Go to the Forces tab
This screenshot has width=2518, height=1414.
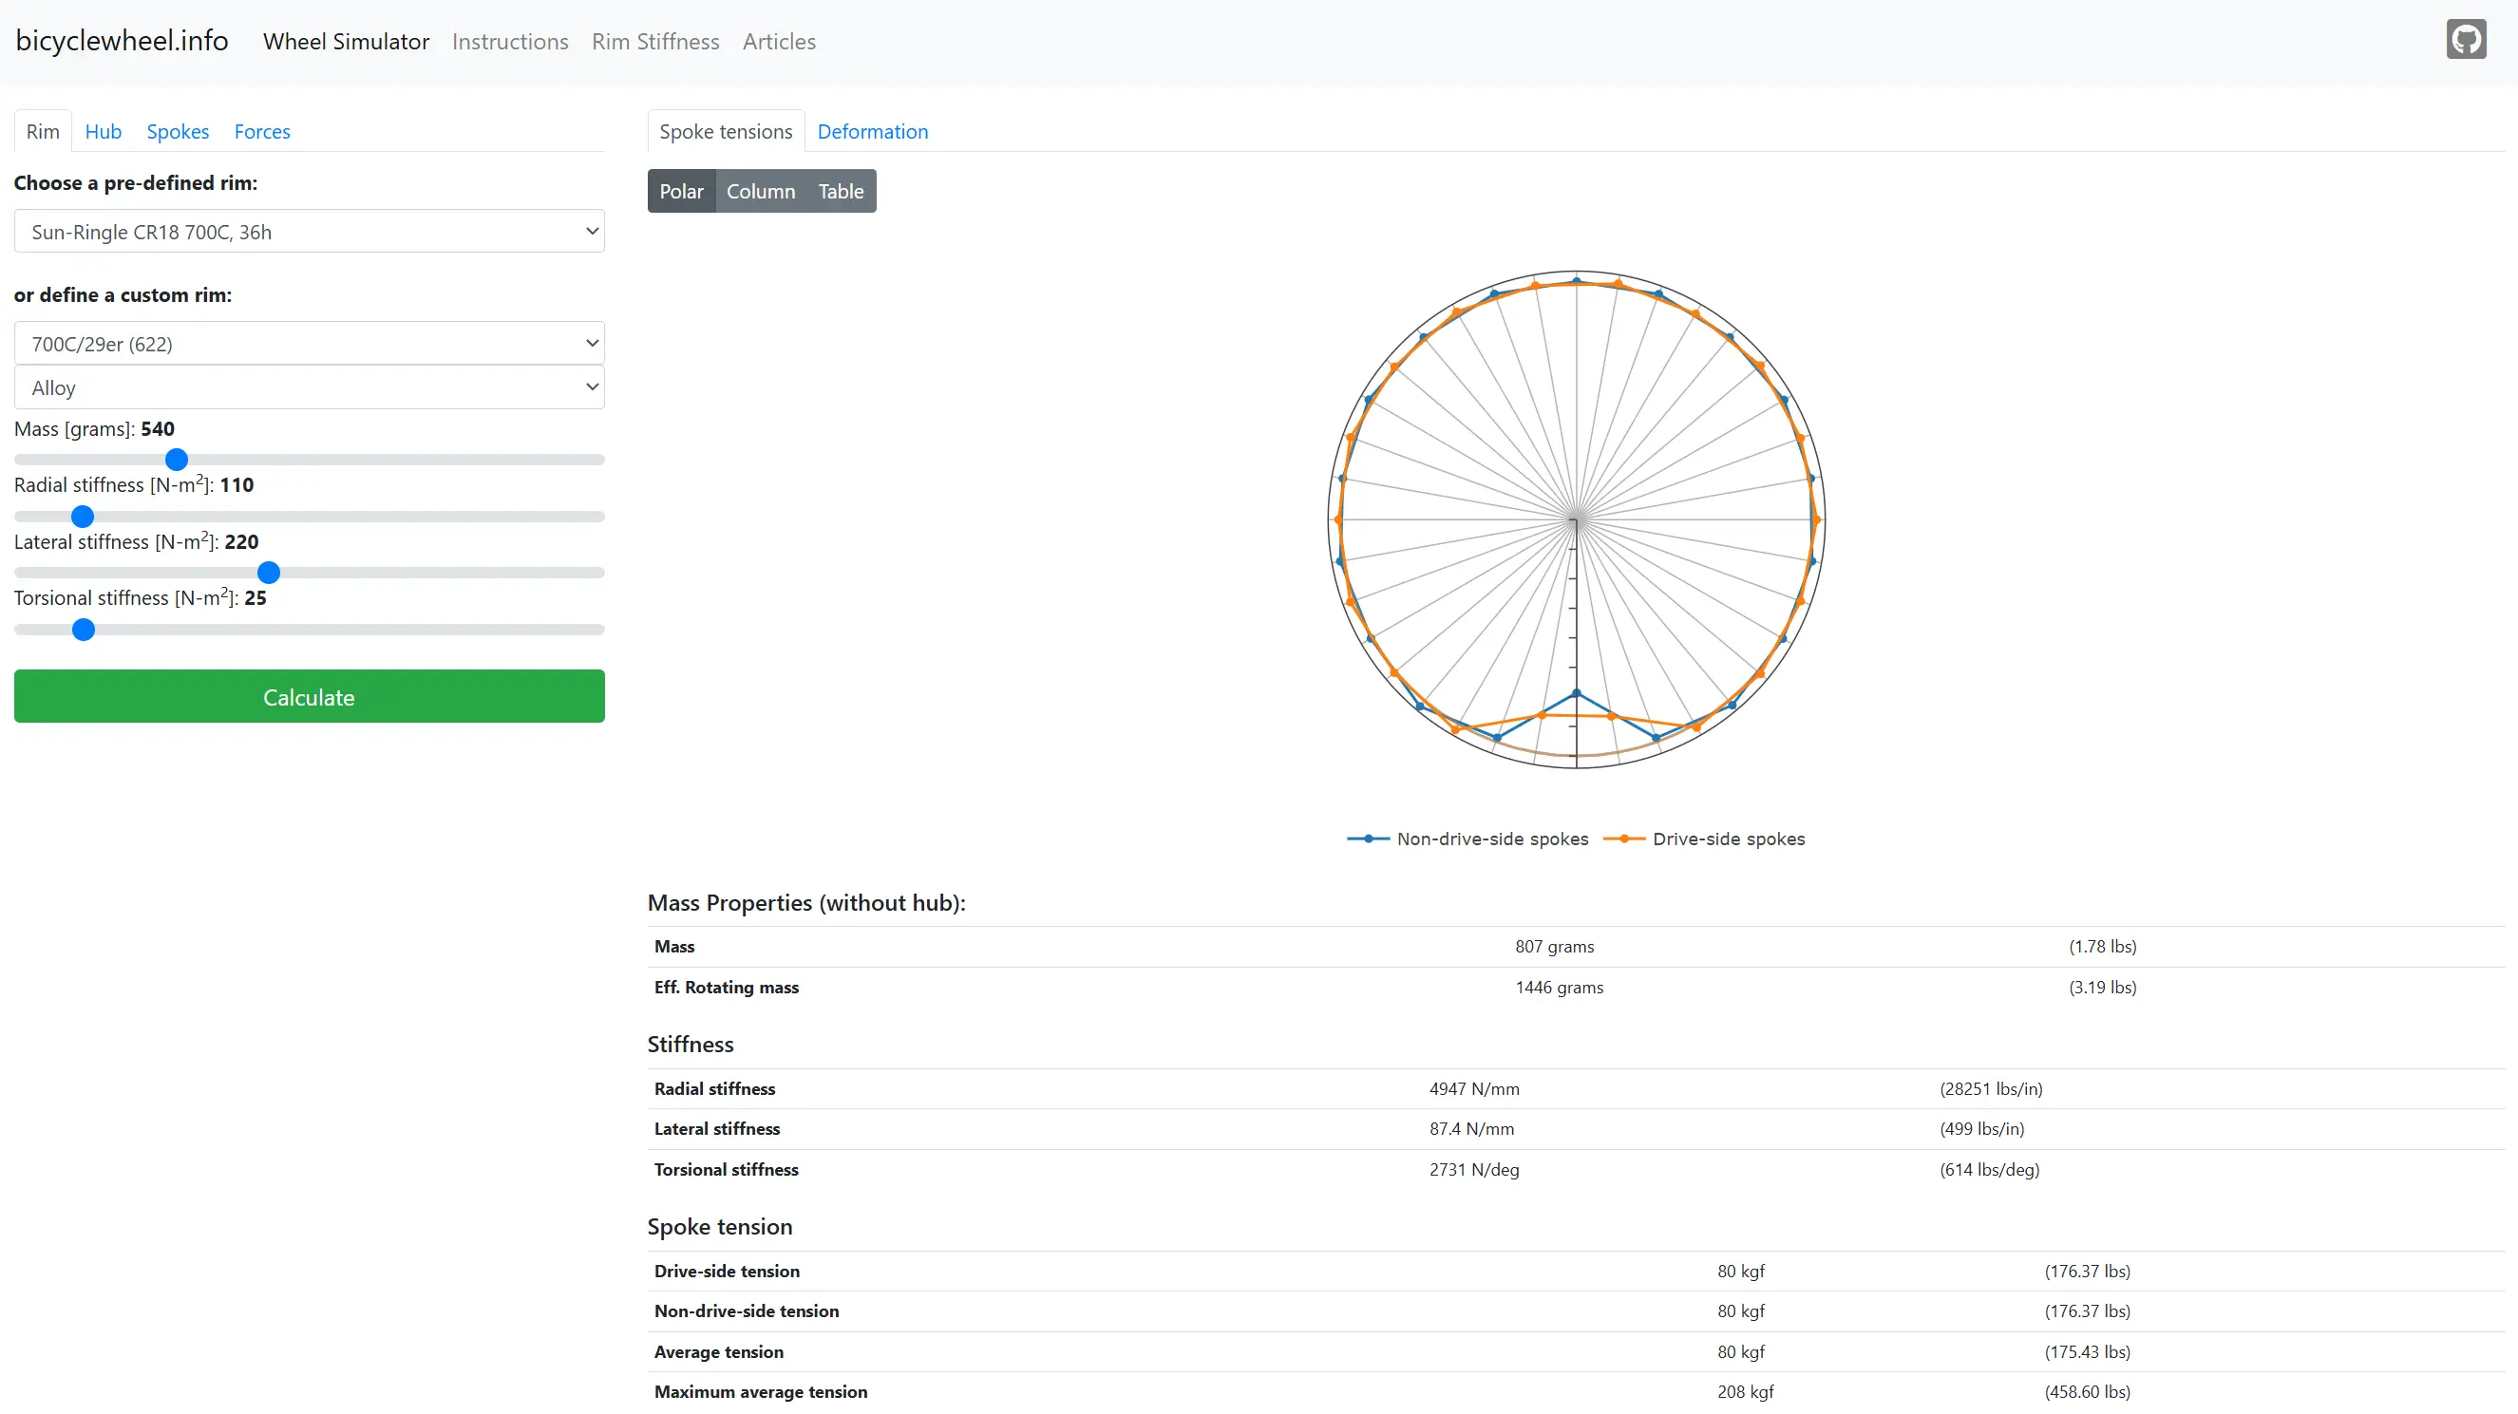[x=262, y=132]
